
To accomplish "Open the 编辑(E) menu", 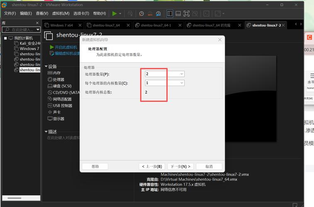I will (26, 13).
